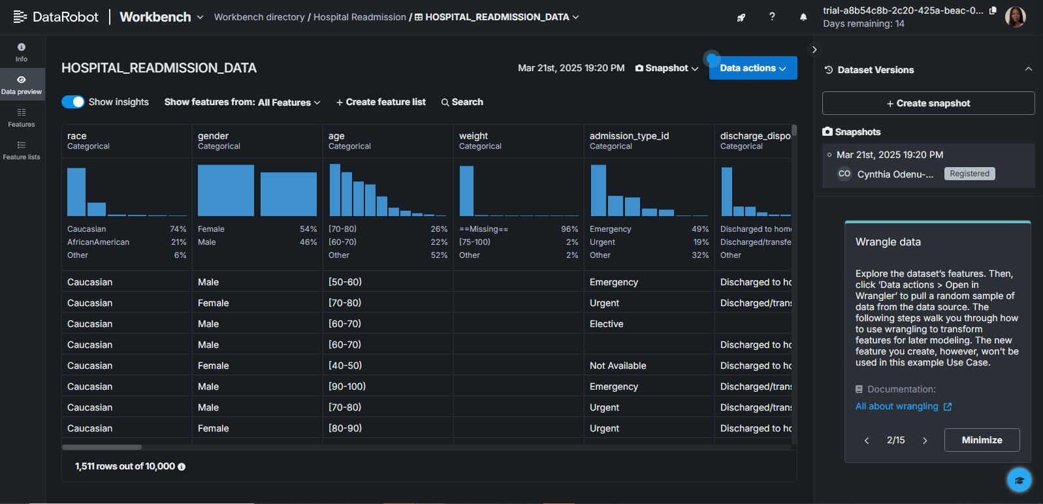Click the row count info icon
The image size is (1043, 504).
coord(182,467)
